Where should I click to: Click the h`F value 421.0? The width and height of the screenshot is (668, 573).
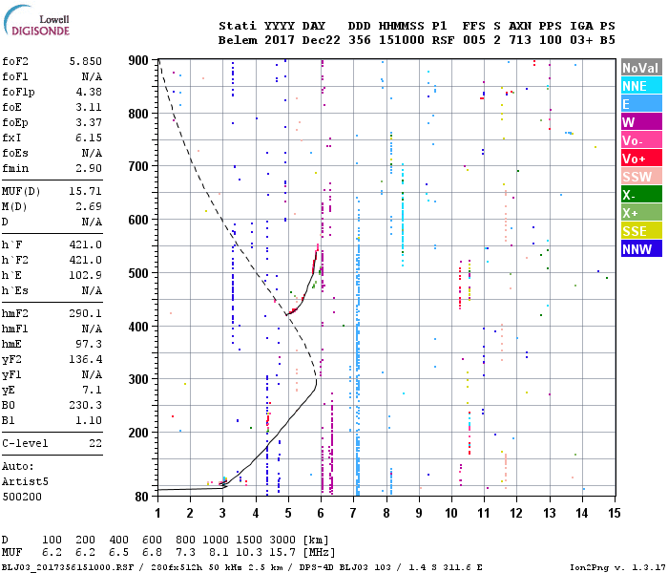click(86, 244)
